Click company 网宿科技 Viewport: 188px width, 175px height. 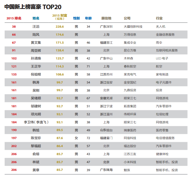[x=130, y=138]
